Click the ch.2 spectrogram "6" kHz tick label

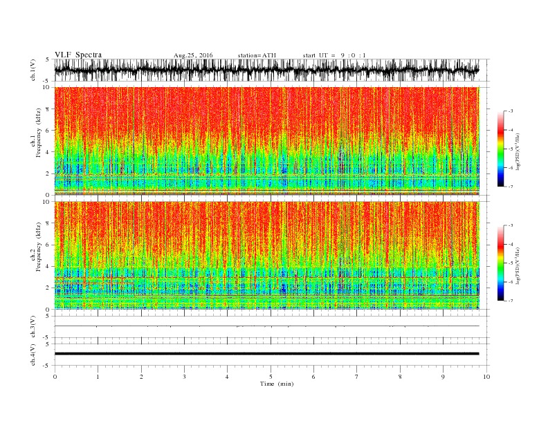tap(48, 245)
